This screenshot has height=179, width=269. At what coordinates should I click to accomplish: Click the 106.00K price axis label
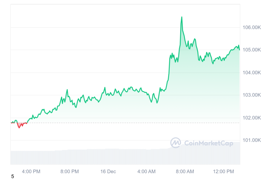[x=252, y=28]
